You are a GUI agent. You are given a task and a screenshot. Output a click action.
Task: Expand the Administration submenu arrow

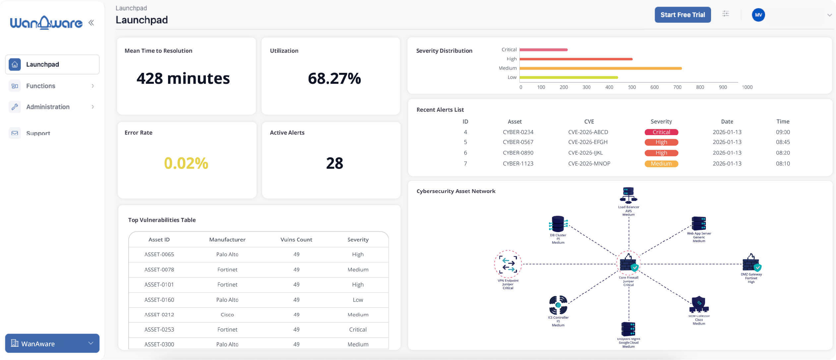93,107
